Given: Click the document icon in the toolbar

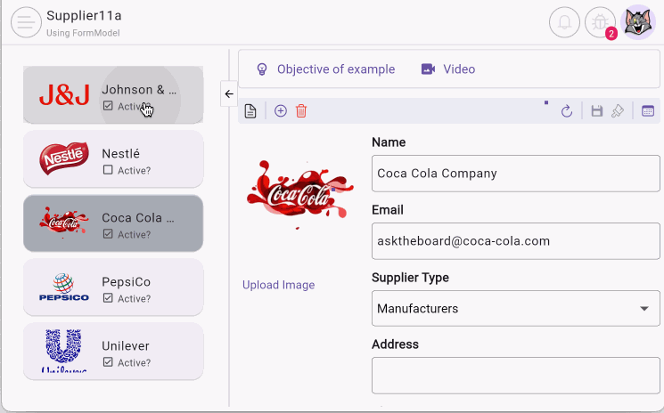Looking at the screenshot, I should (250, 111).
